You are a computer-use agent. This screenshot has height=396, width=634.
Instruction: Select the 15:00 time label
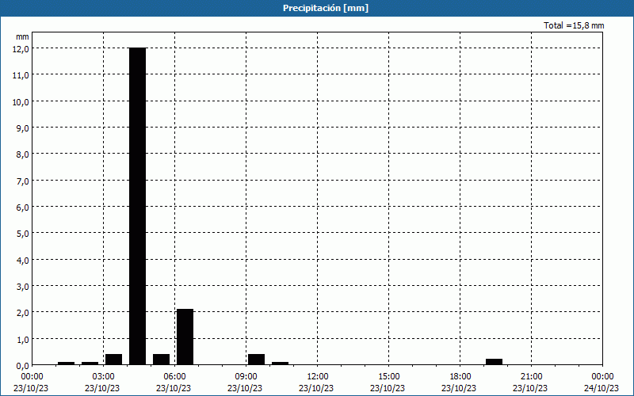(x=388, y=377)
